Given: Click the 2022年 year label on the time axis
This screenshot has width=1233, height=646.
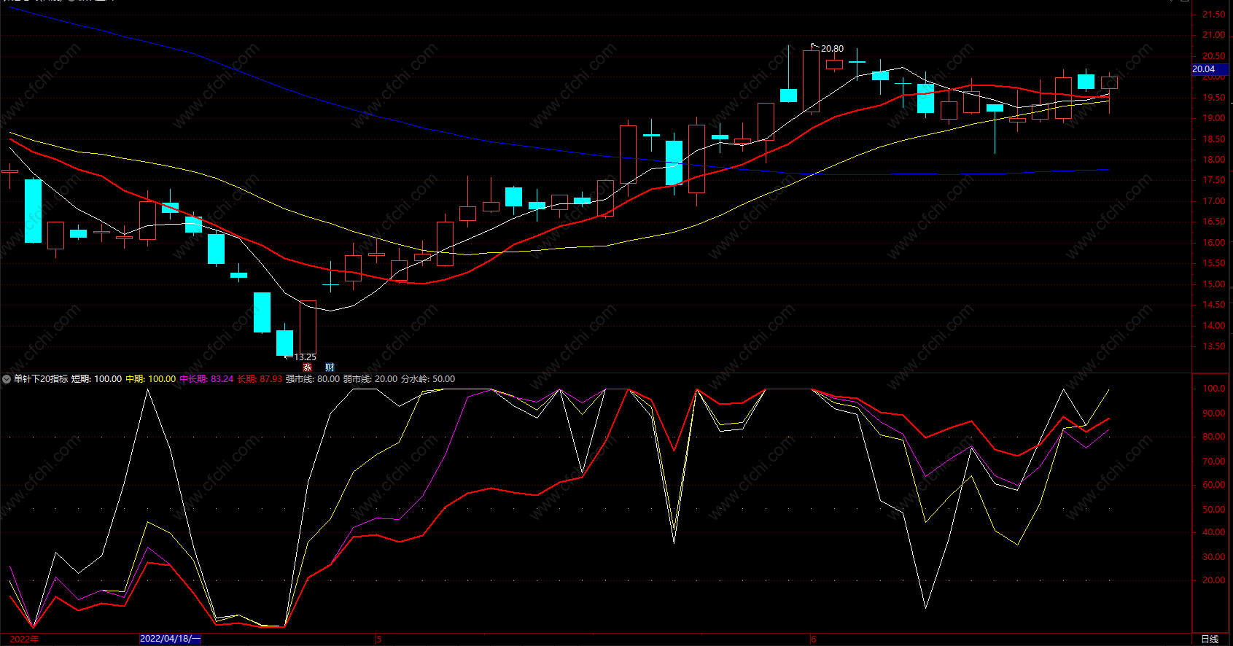Looking at the screenshot, I should pos(24,639).
